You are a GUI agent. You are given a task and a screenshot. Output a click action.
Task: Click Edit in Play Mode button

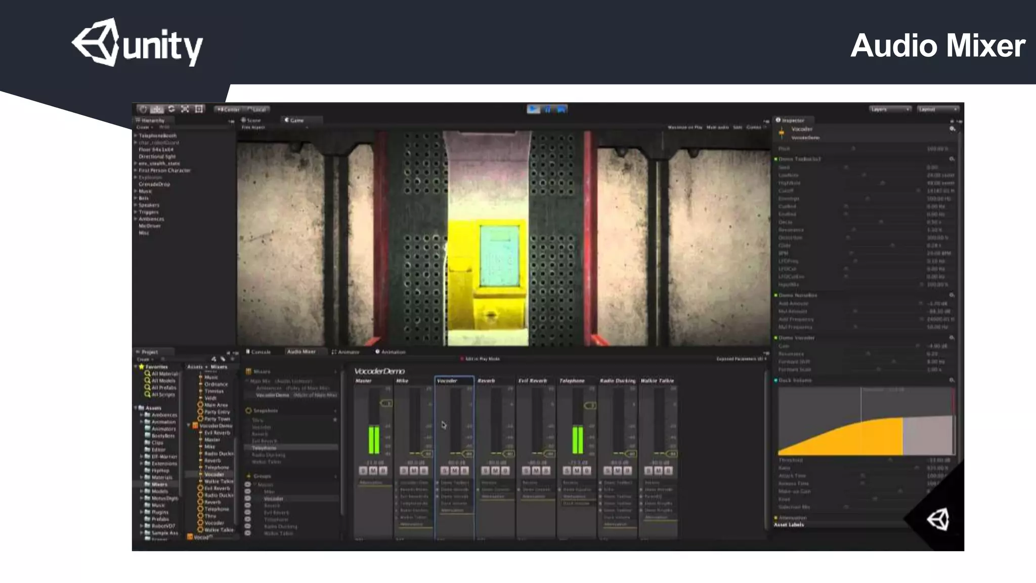(481, 359)
